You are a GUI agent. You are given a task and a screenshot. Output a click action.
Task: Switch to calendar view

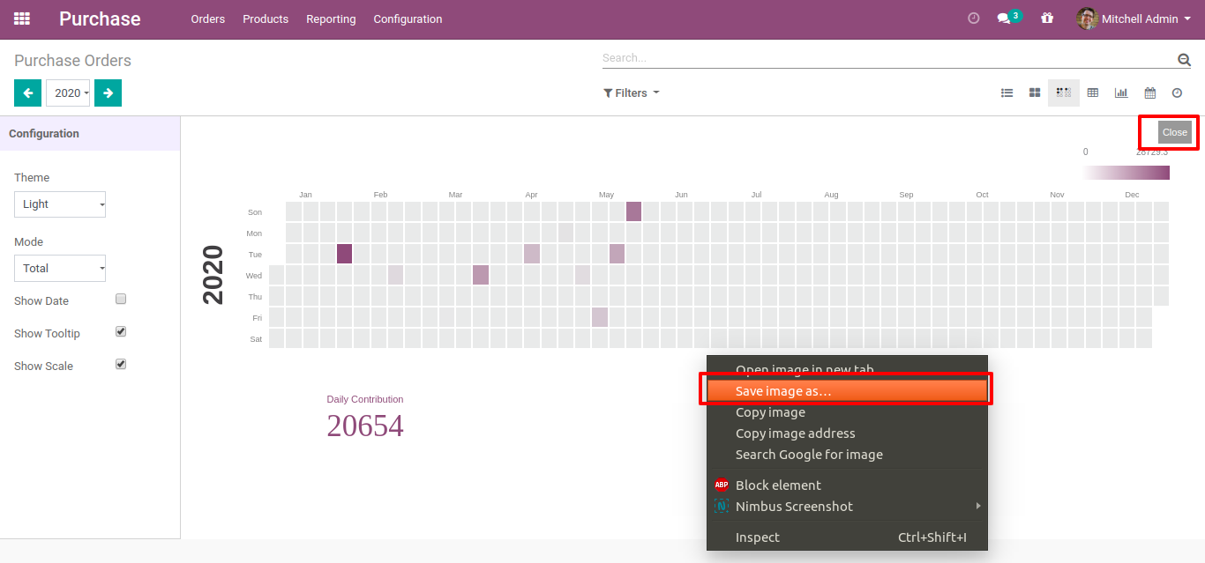(1150, 93)
